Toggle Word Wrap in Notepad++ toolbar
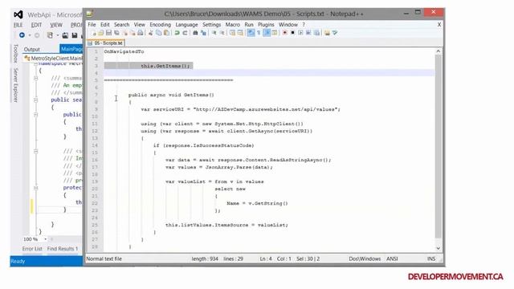The height and width of the screenshot is (289, 514). click(251, 33)
